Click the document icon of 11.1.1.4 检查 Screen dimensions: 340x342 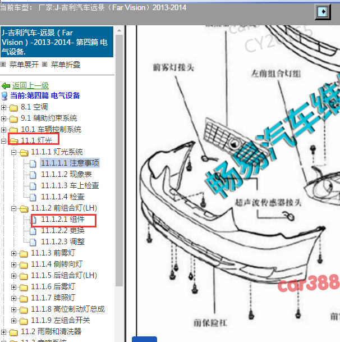pos(33,197)
